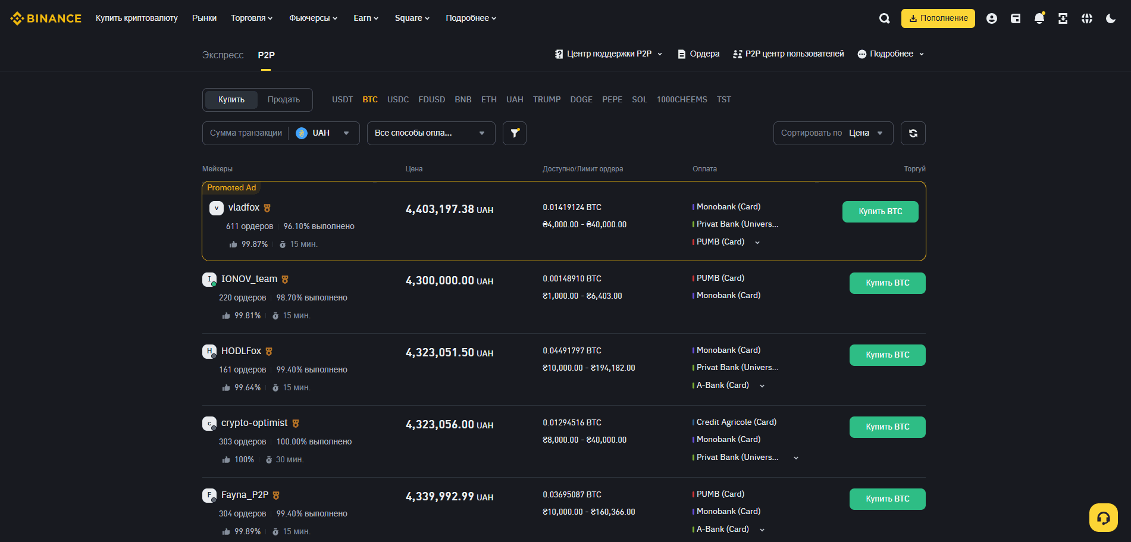Select SOL coin tab
The height and width of the screenshot is (542, 1131).
pos(640,100)
